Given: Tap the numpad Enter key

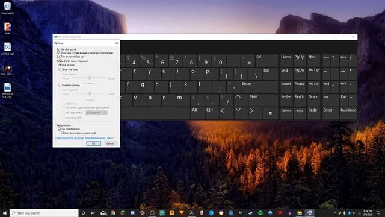Looking at the screenshot, I should tap(330, 113).
